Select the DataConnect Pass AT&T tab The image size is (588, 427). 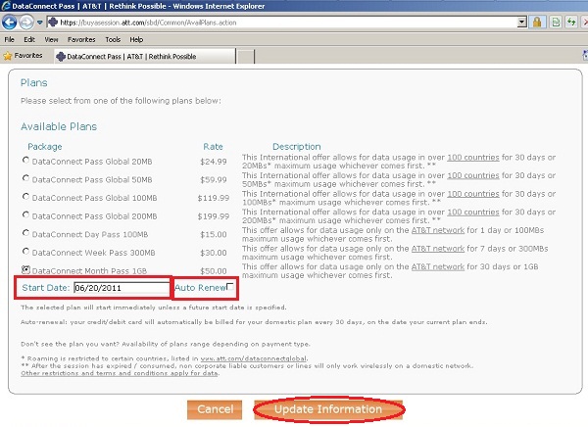pos(145,56)
